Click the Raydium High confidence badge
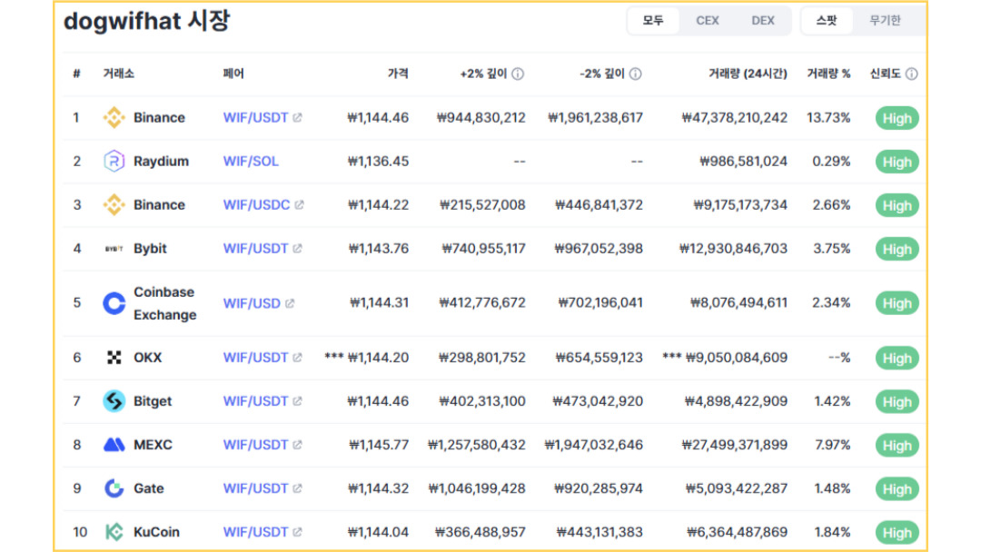This screenshot has height=552, width=981. (x=897, y=162)
